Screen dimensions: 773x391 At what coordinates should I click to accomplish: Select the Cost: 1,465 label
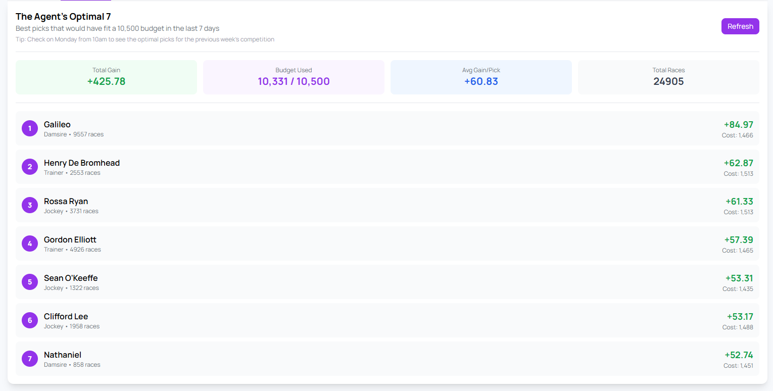(738, 251)
